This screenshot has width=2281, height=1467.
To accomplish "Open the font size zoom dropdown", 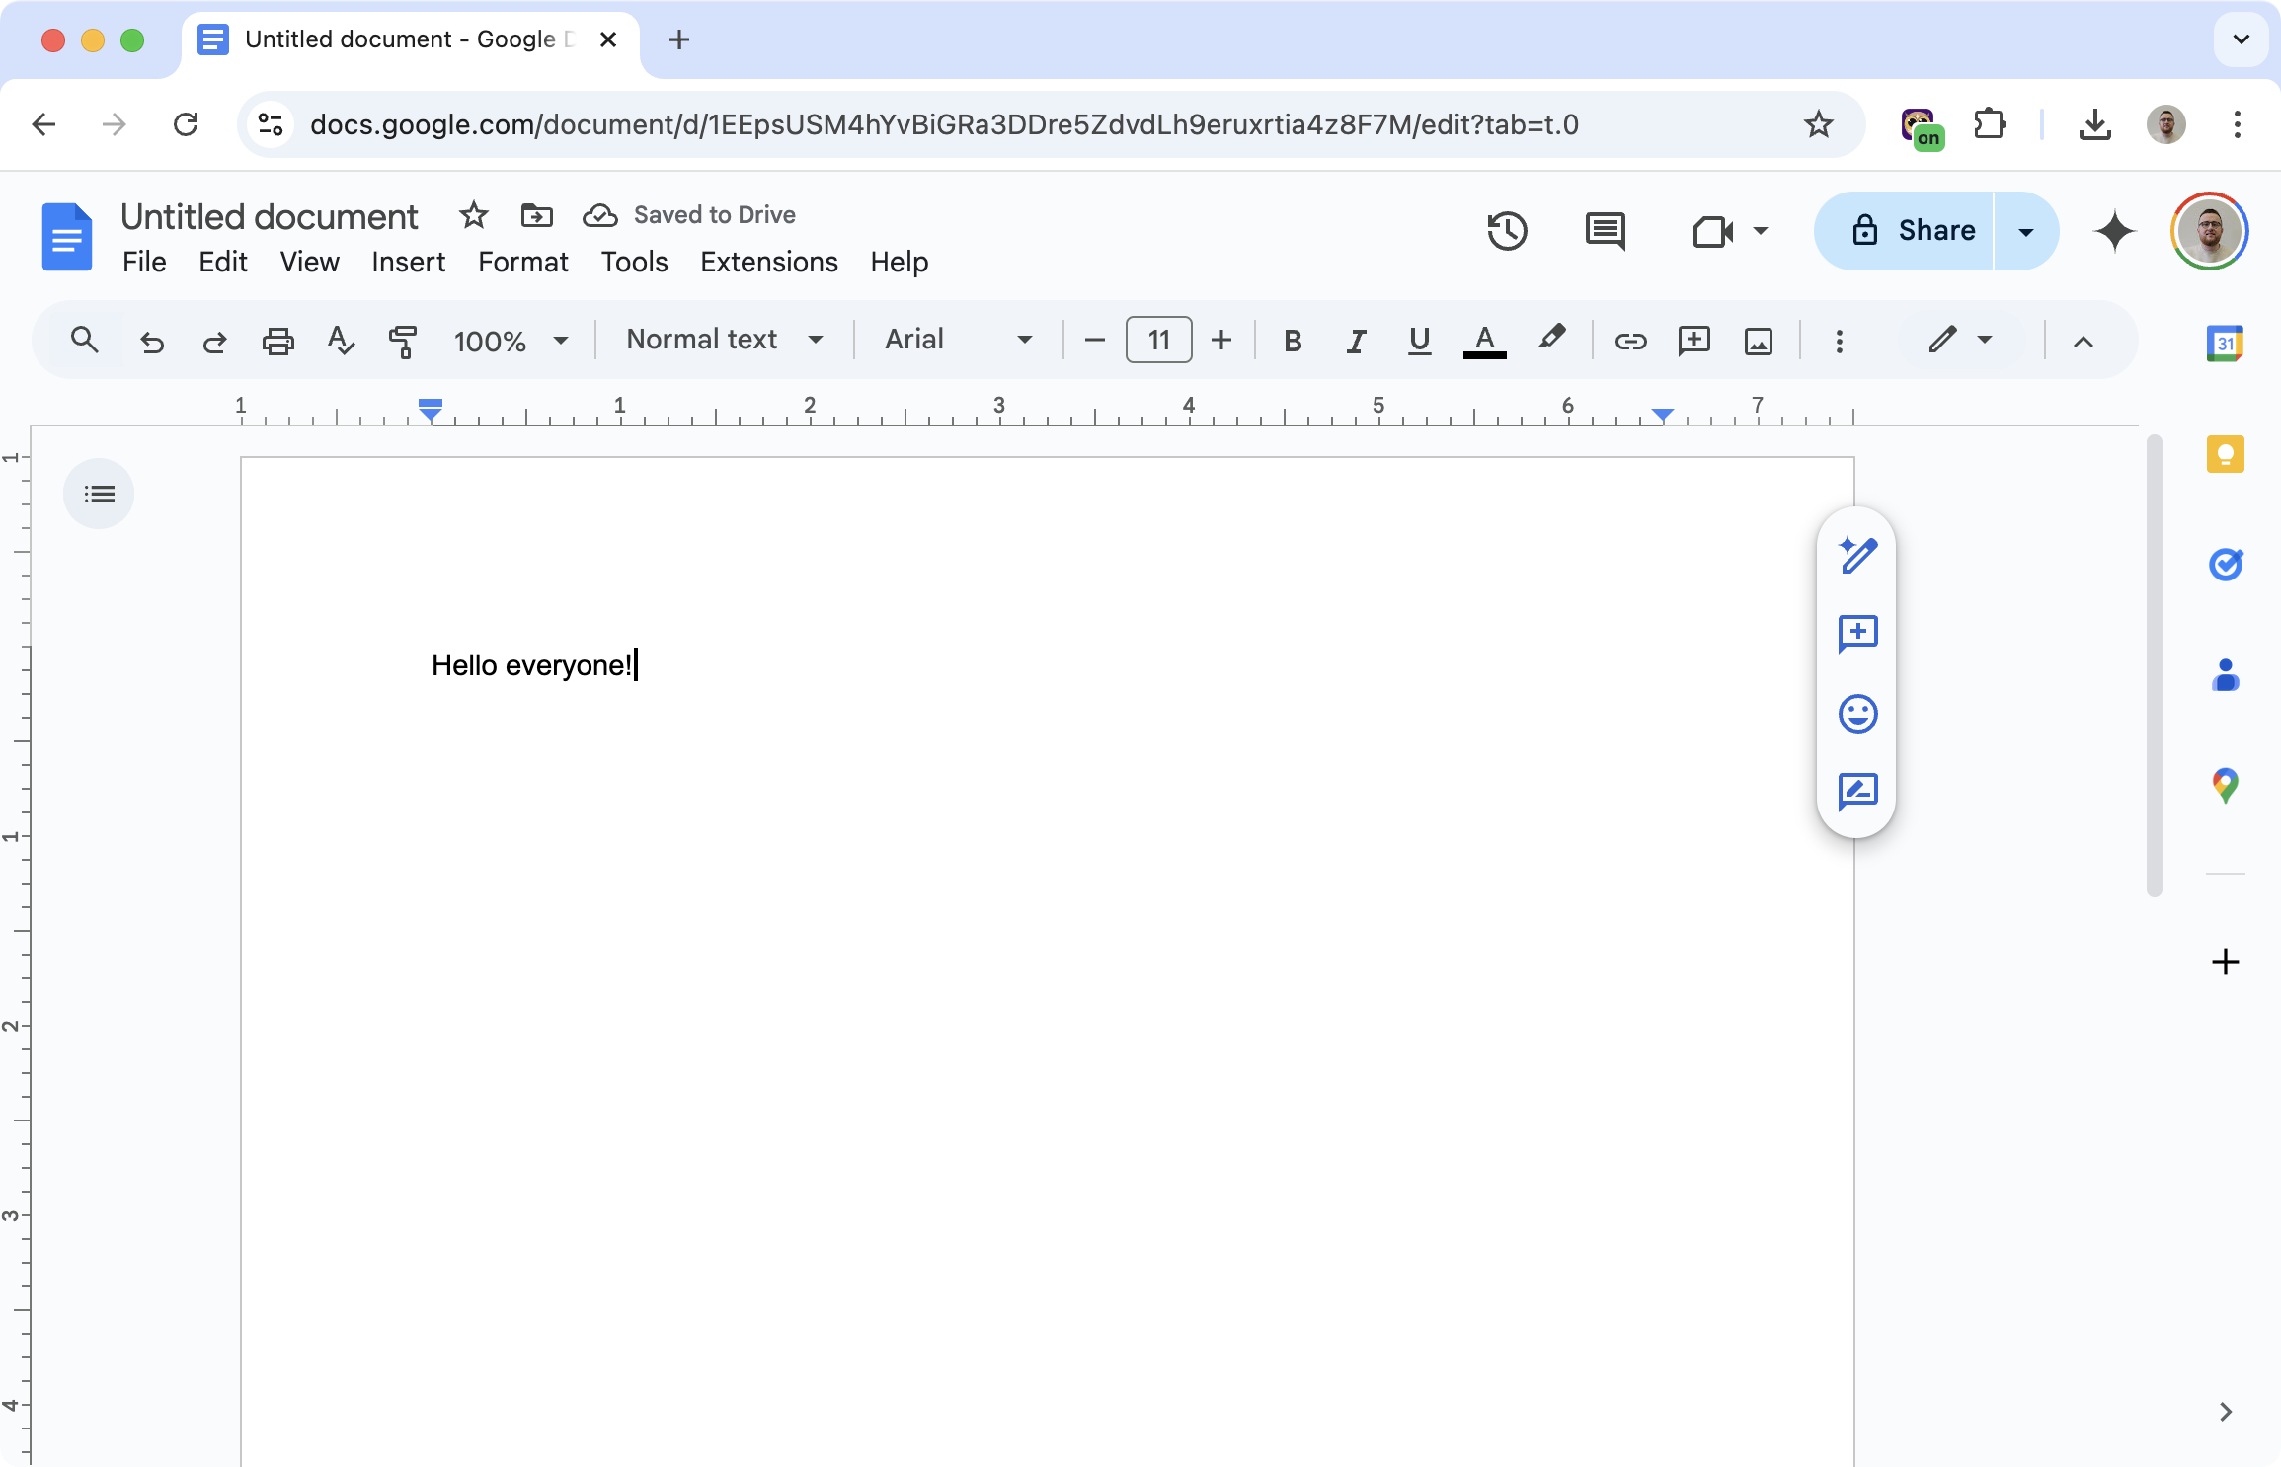I will point(560,341).
